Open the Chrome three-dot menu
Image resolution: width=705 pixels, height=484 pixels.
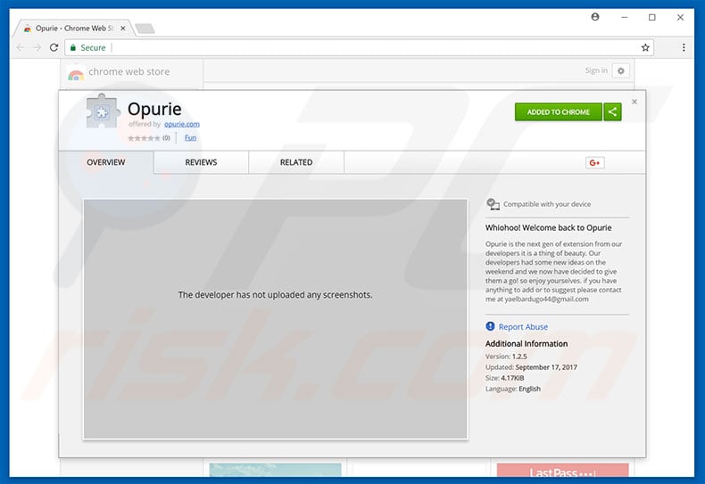684,47
